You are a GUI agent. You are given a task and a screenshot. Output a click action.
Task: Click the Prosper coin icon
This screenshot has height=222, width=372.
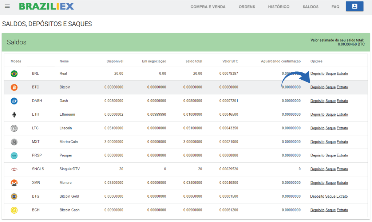[x=14, y=155]
